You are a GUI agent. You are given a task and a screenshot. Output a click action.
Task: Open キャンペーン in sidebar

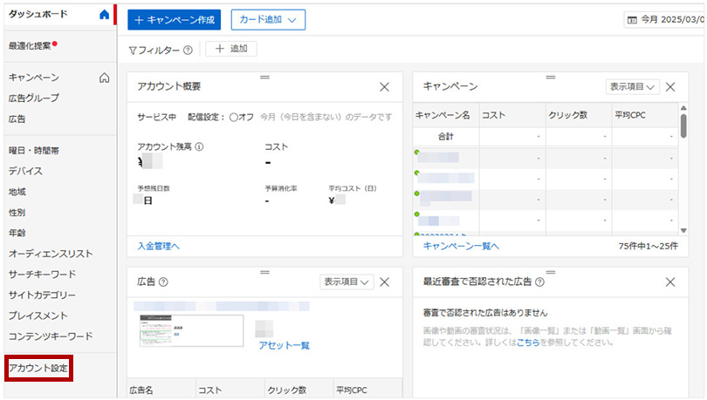tap(34, 78)
